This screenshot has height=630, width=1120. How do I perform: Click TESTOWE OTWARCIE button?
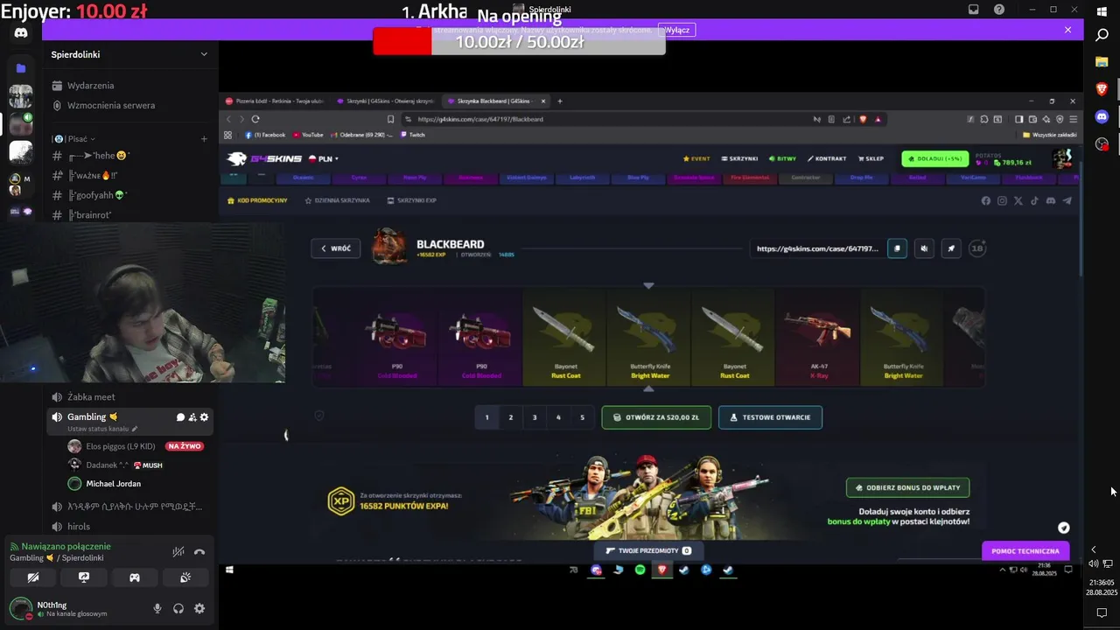point(770,417)
